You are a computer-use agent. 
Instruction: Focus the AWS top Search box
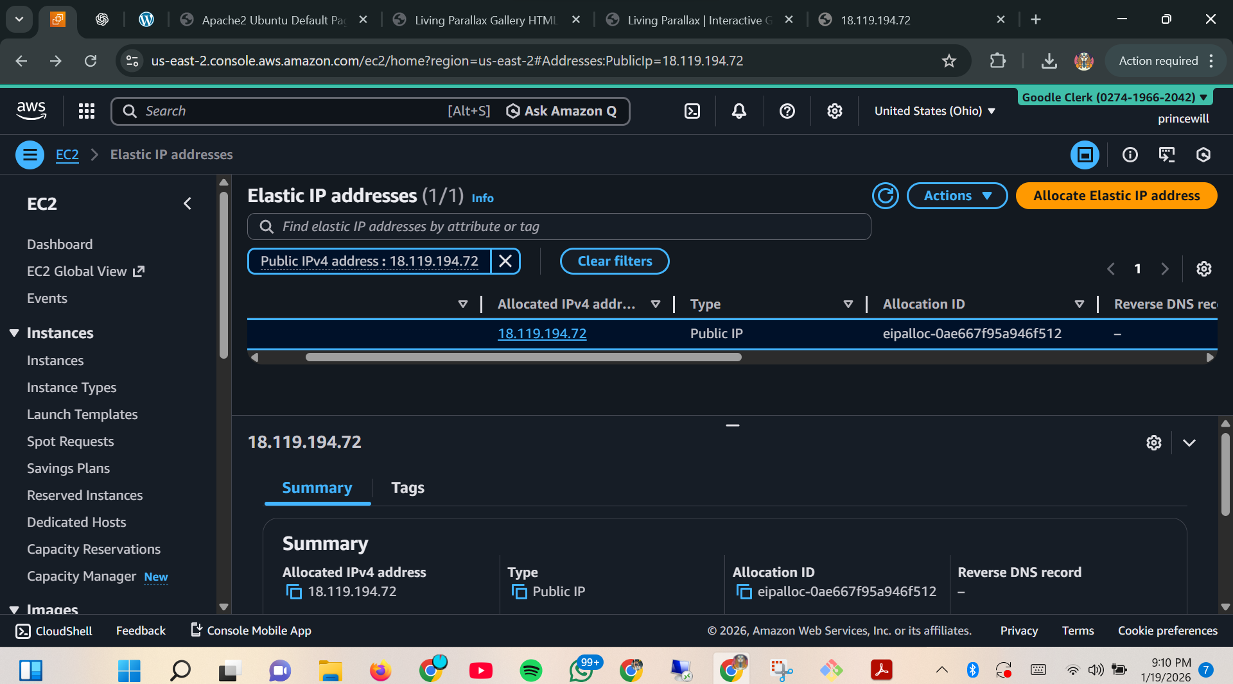295,111
